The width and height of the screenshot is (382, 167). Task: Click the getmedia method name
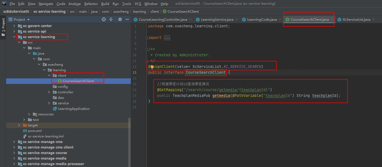pyautogui.click(x=221, y=96)
